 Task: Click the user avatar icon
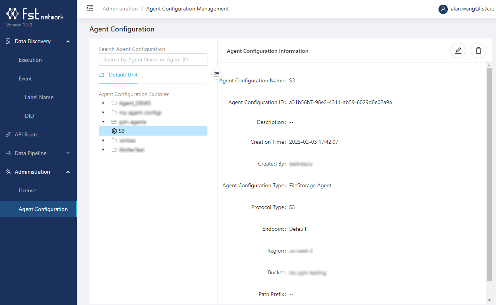pyautogui.click(x=443, y=9)
